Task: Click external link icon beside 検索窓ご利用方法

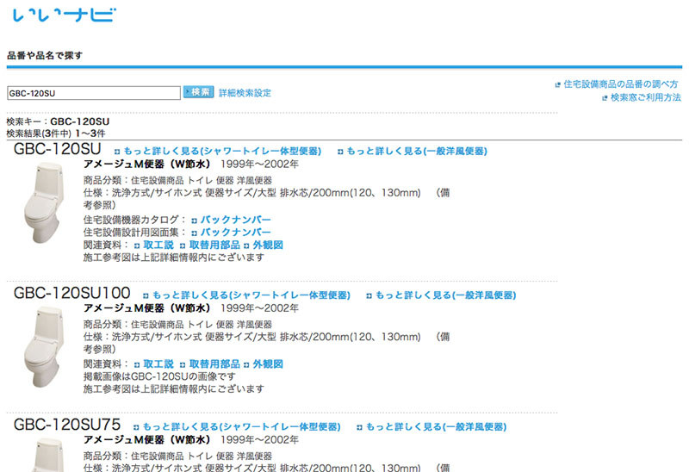Action: [605, 98]
